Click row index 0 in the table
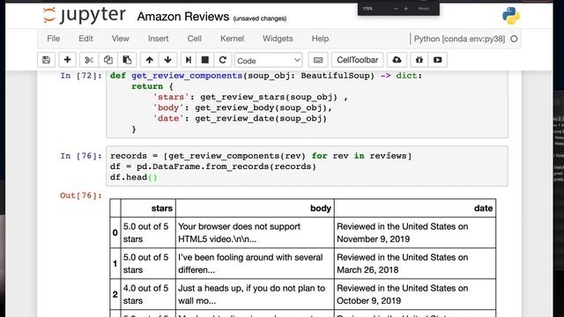564x317 pixels. 115,232
